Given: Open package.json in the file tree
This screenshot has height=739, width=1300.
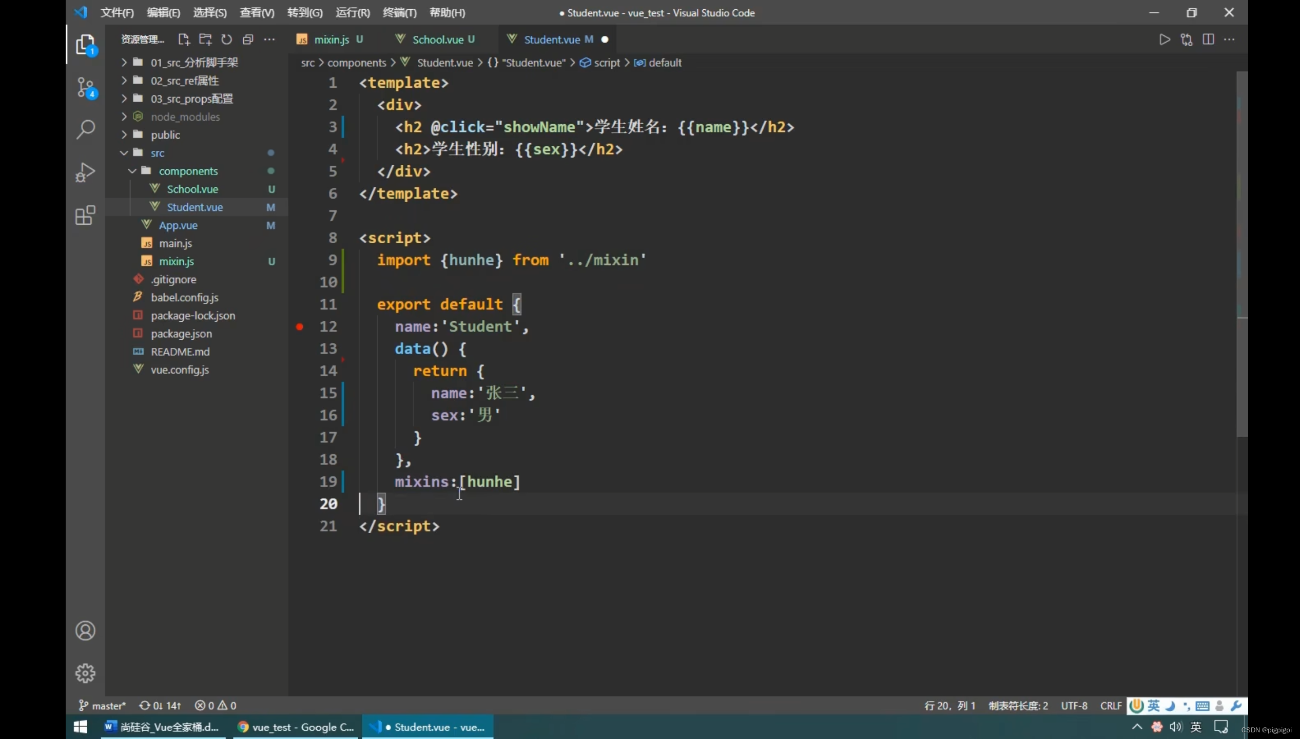Looking at the screenshot, I should pos(181,333).
